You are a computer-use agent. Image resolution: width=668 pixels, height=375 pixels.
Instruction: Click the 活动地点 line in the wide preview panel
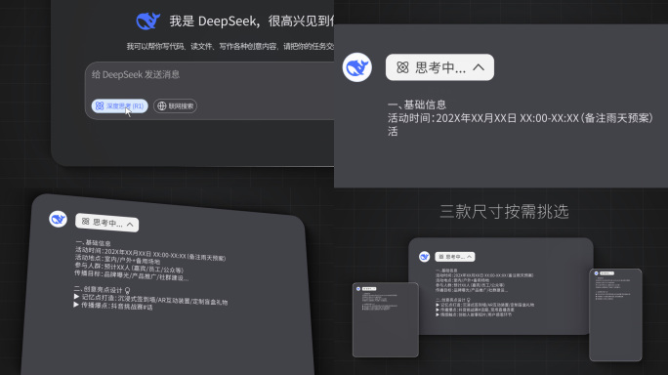462,280
